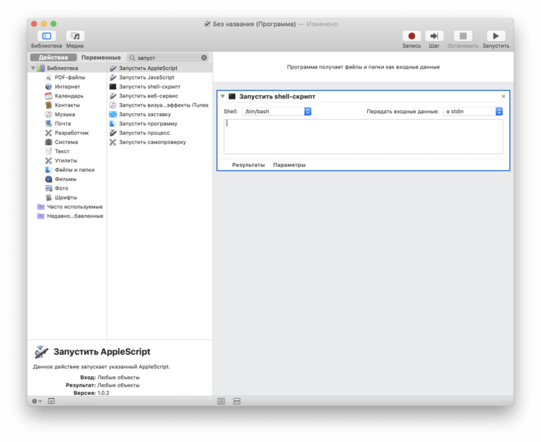This screenshot has width=541, height=442.
Task: Click the Остановить stop button
Action: click(462, 36)
